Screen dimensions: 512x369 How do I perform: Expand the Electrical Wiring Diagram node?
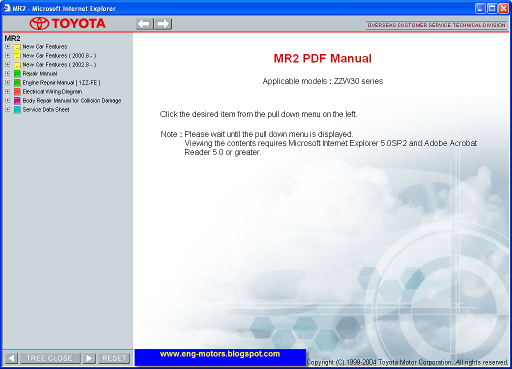(7, 91)
